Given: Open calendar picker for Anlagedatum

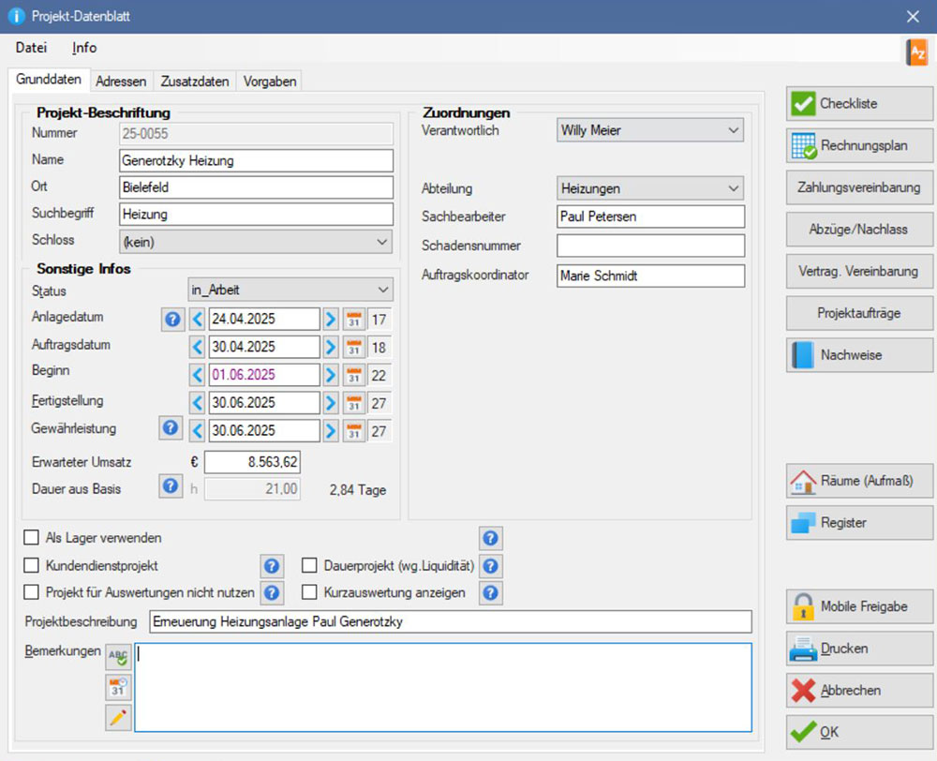Looking at the screenshot, I should pyautogui.click(x=354, y=320).
